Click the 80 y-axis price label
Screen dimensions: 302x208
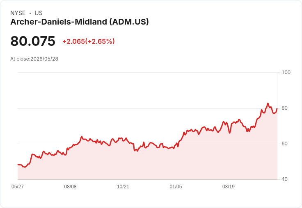(x=284, y=108)
